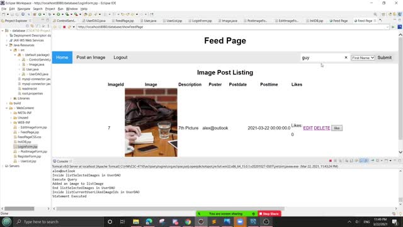Open the Java EE perspective icon
The width and height of the screenshot is (403, 227).
pyautogui.click(x=400, y=14)
